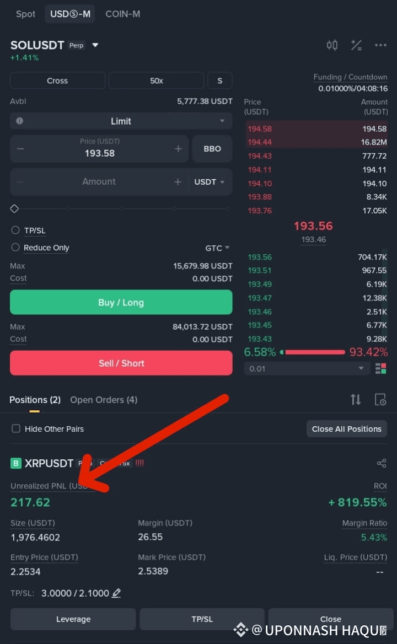The width and height of the screenshot is (397, 644).
Task: Select the 194.58 ask price row
Action: coord(316,128)
